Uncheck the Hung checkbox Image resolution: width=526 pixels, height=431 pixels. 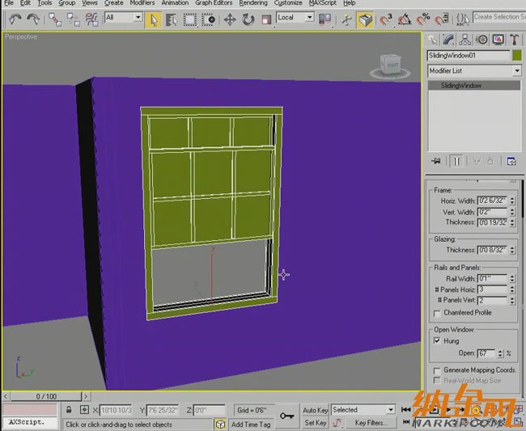438,341
